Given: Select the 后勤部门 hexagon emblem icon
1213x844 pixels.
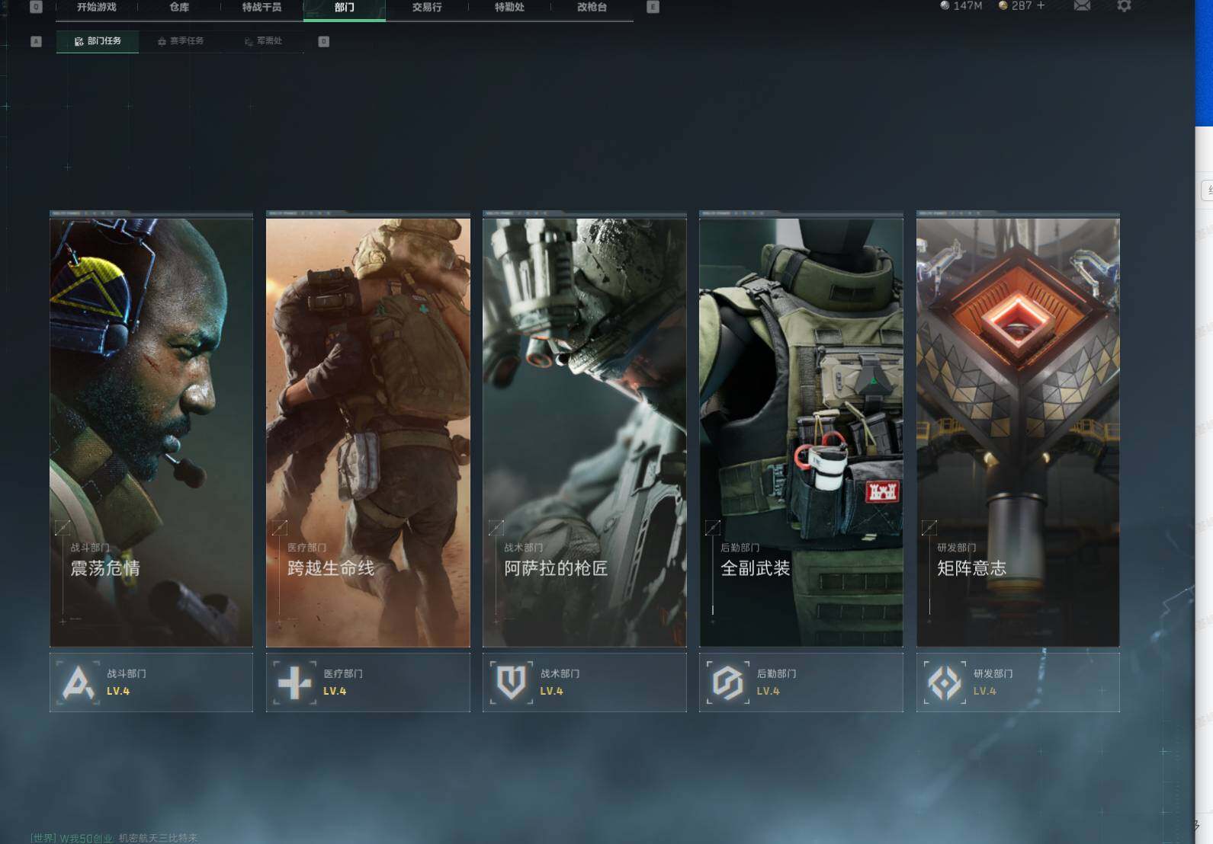Looking at the screenshot, I should pyautogui.click(x=728, y=683).
